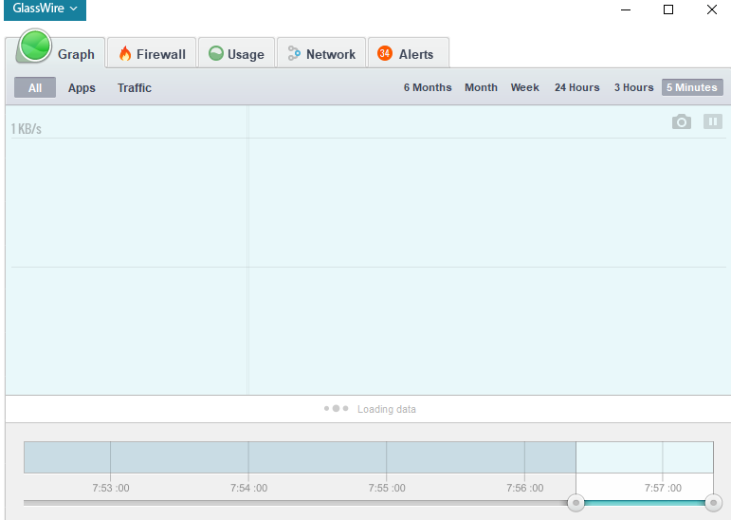Click the 7:54 mark on timeline
The image size is (731, 520).
[248, 488]
